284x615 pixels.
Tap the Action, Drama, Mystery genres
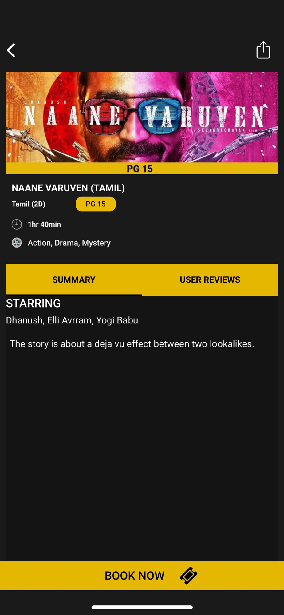click(x=69, y=243)
